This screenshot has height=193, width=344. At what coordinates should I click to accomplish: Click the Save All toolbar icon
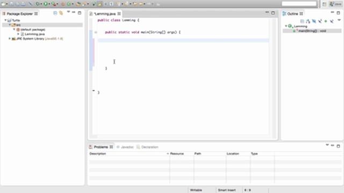tap(17, 4)
